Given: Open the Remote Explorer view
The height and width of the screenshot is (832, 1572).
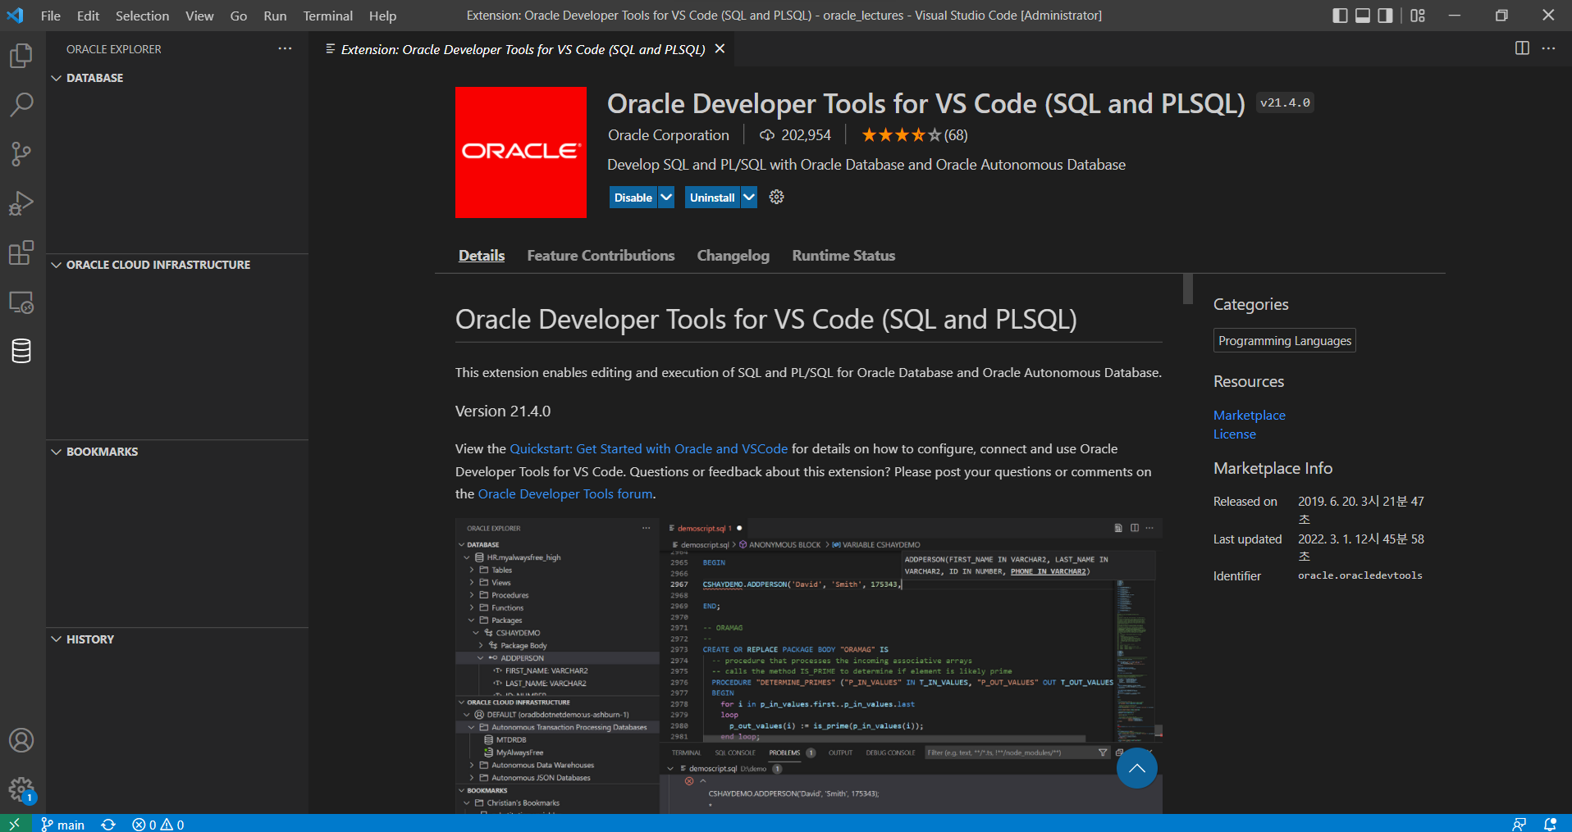Looking at the screenshot, I should [21, 302].
